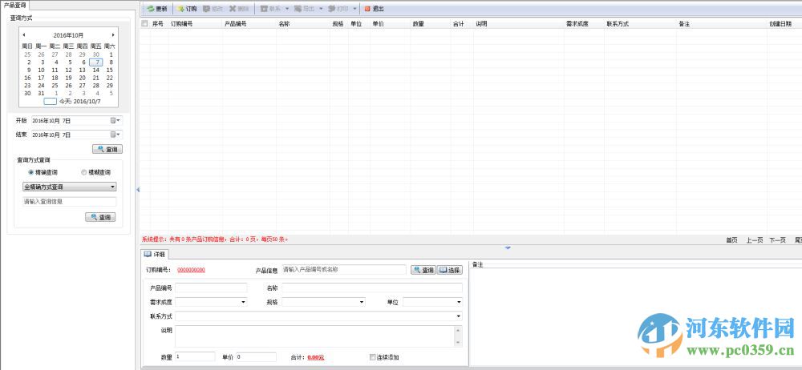The height and width of the screenshot is (370, 802).
Task: Click 查询 button below query info field
Action: [100, 217]
